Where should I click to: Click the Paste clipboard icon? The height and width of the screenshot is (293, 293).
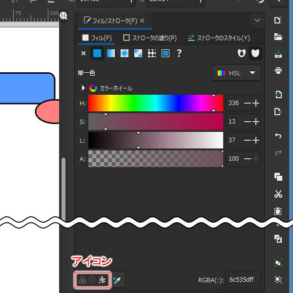tap(278, 211)
